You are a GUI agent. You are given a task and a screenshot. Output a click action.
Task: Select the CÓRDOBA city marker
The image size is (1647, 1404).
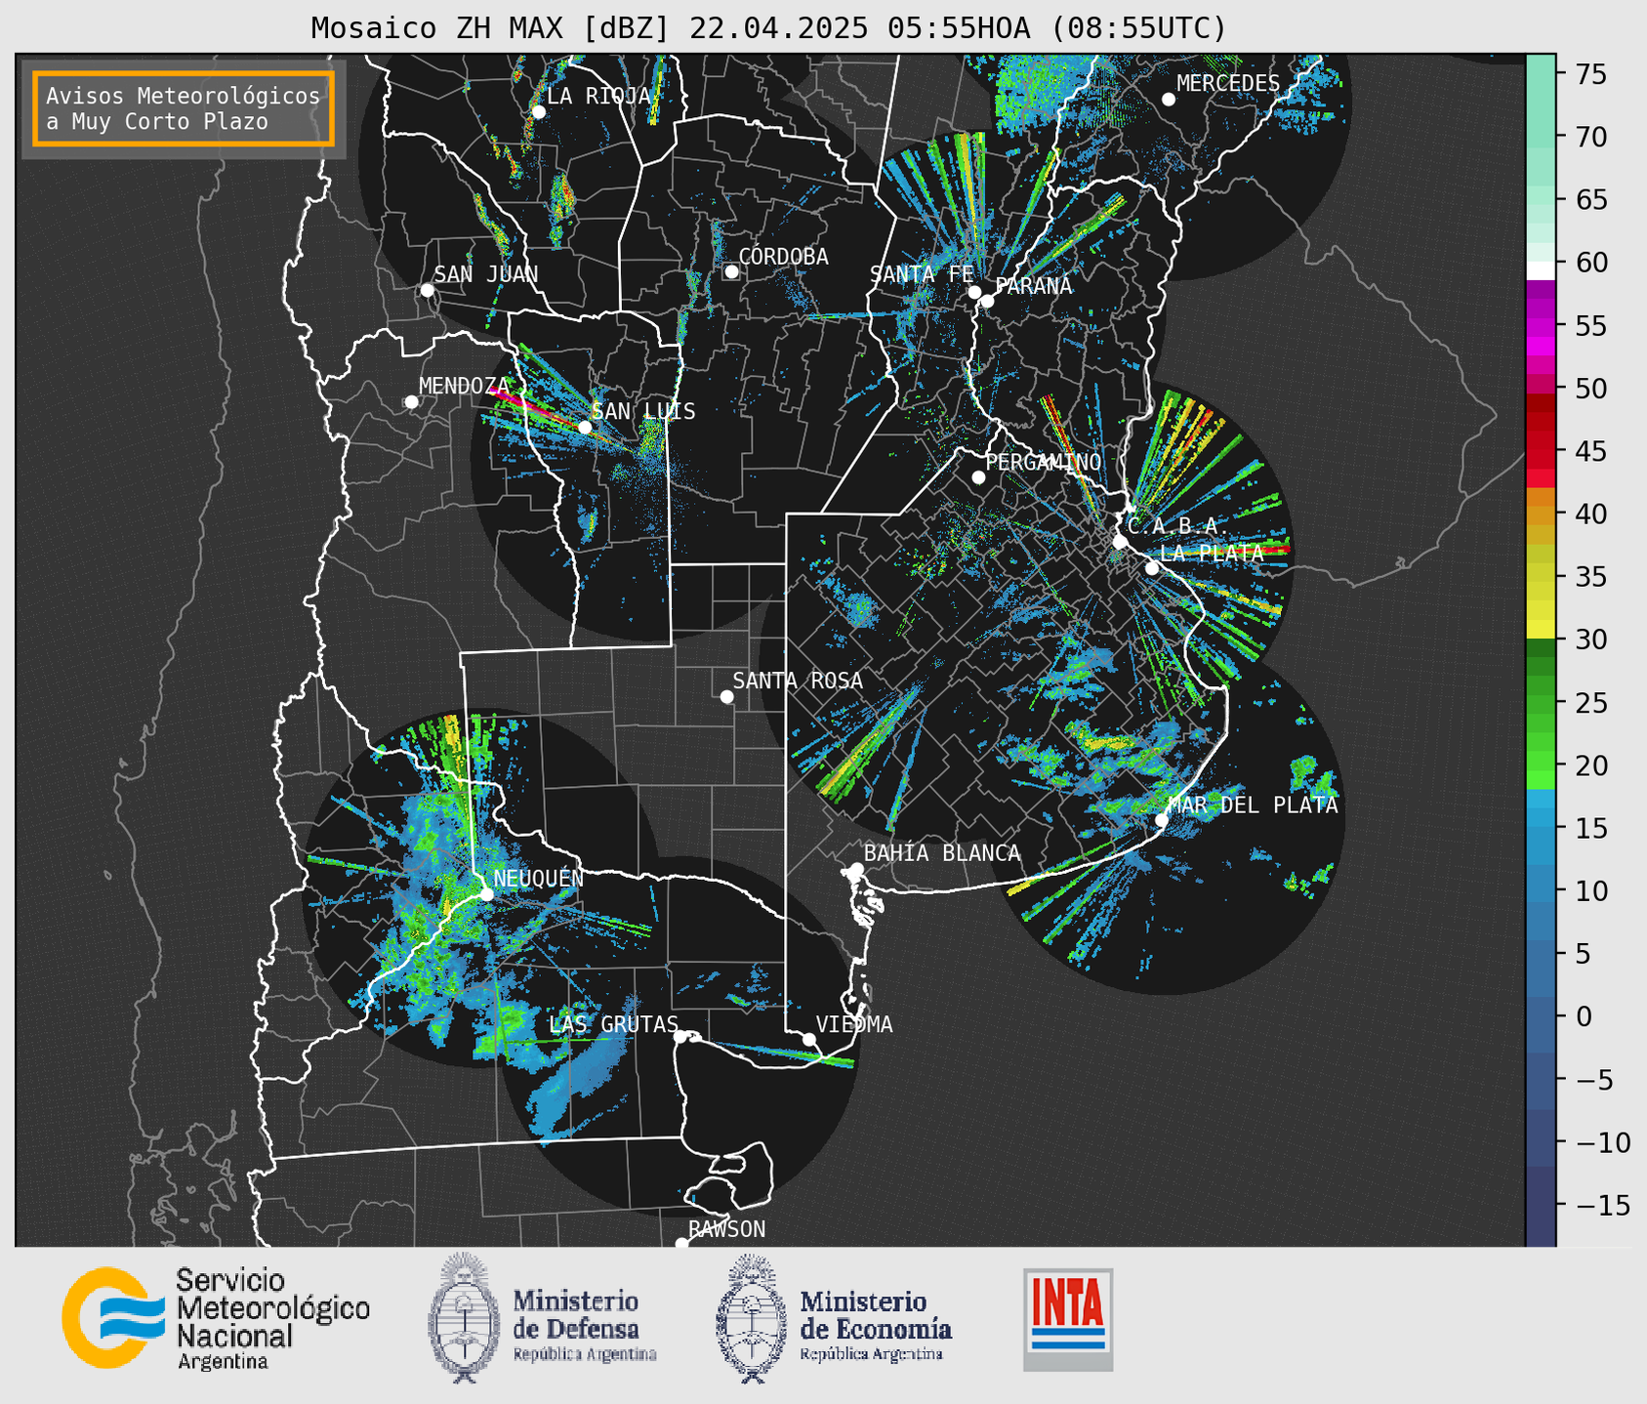[731, 271]
